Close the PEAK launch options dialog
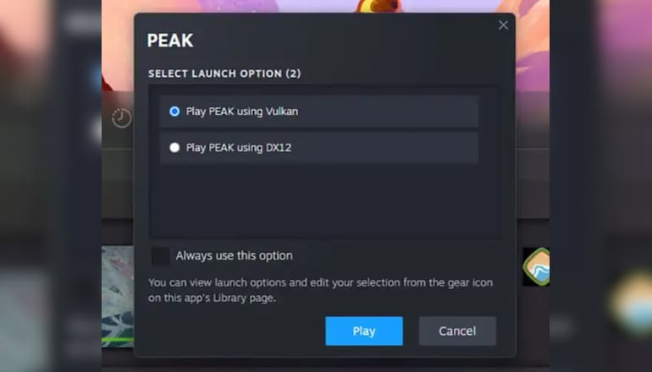 click(503, 25)
